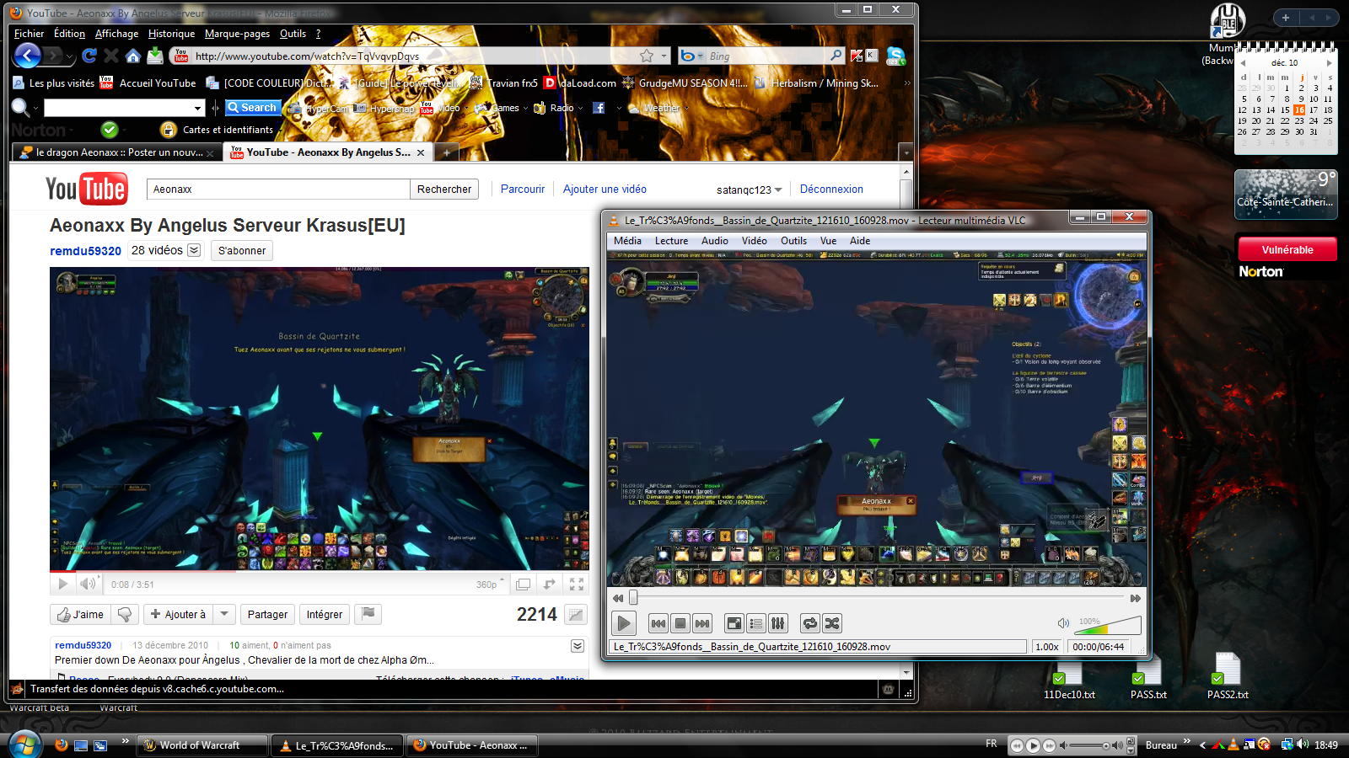Pop out the YouTube player window

pos(523,584)
